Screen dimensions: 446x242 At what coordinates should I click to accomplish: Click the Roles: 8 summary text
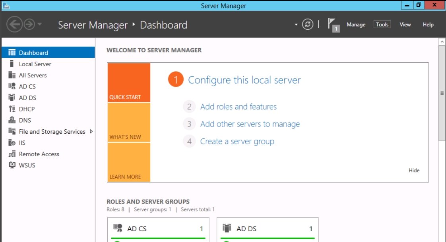[x=115, y=209]
